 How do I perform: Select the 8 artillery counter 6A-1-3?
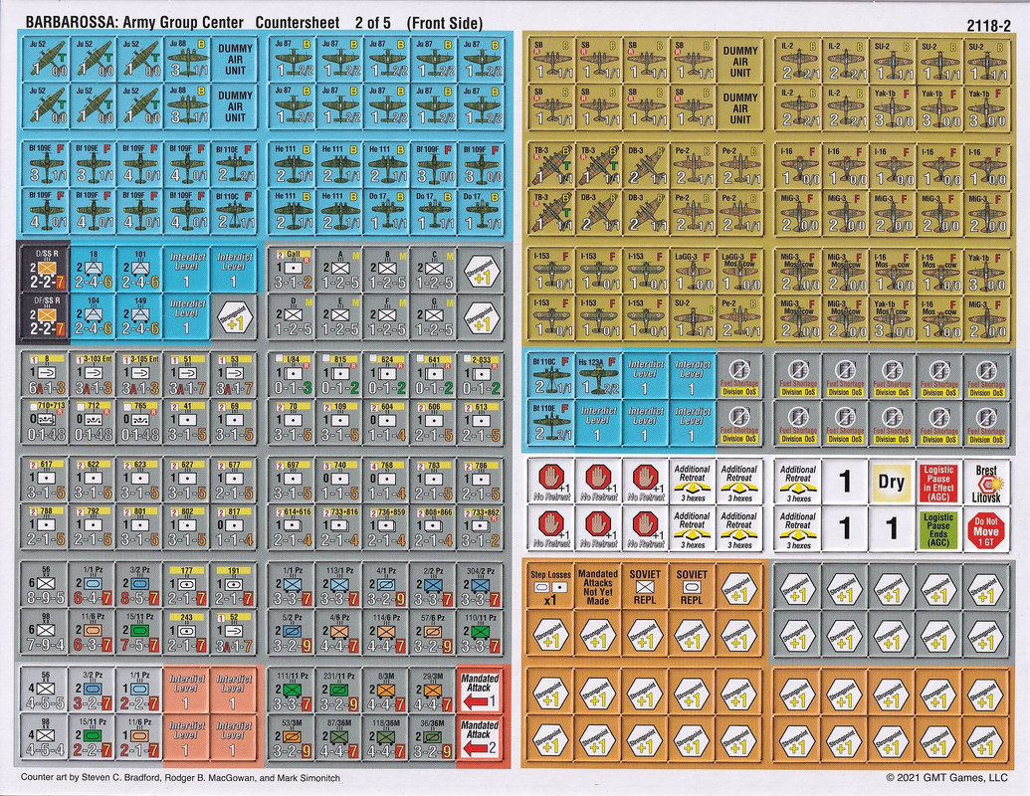pos(46,375)
